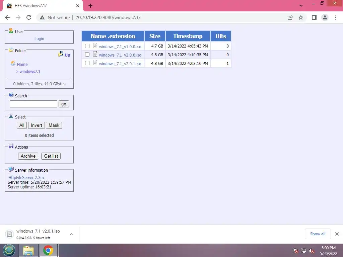This screenshot has height=257, width=343.
Task: Open the Chrome profile avatar
Action: click(x=325, y=17)
